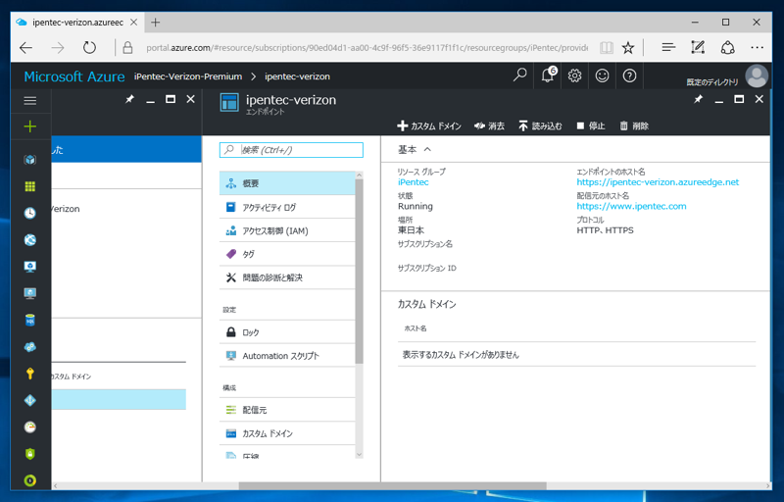Collapse the 基本 essentials section chevron
784x502 pixels.
(x=427, y=149)
